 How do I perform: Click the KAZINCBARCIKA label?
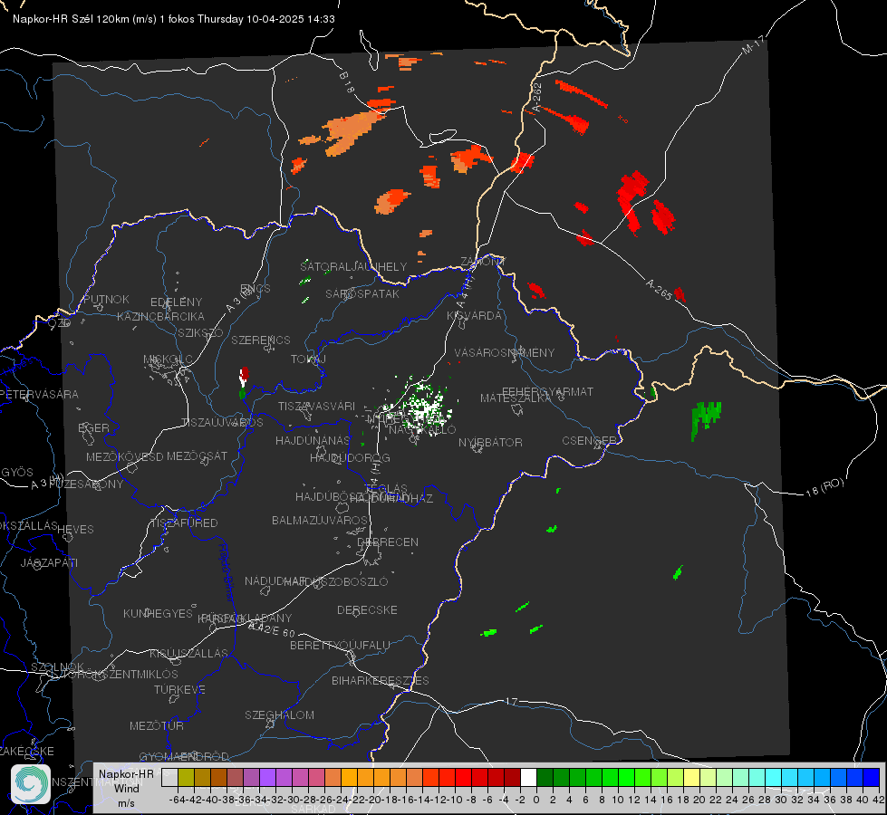pos(160,316)
